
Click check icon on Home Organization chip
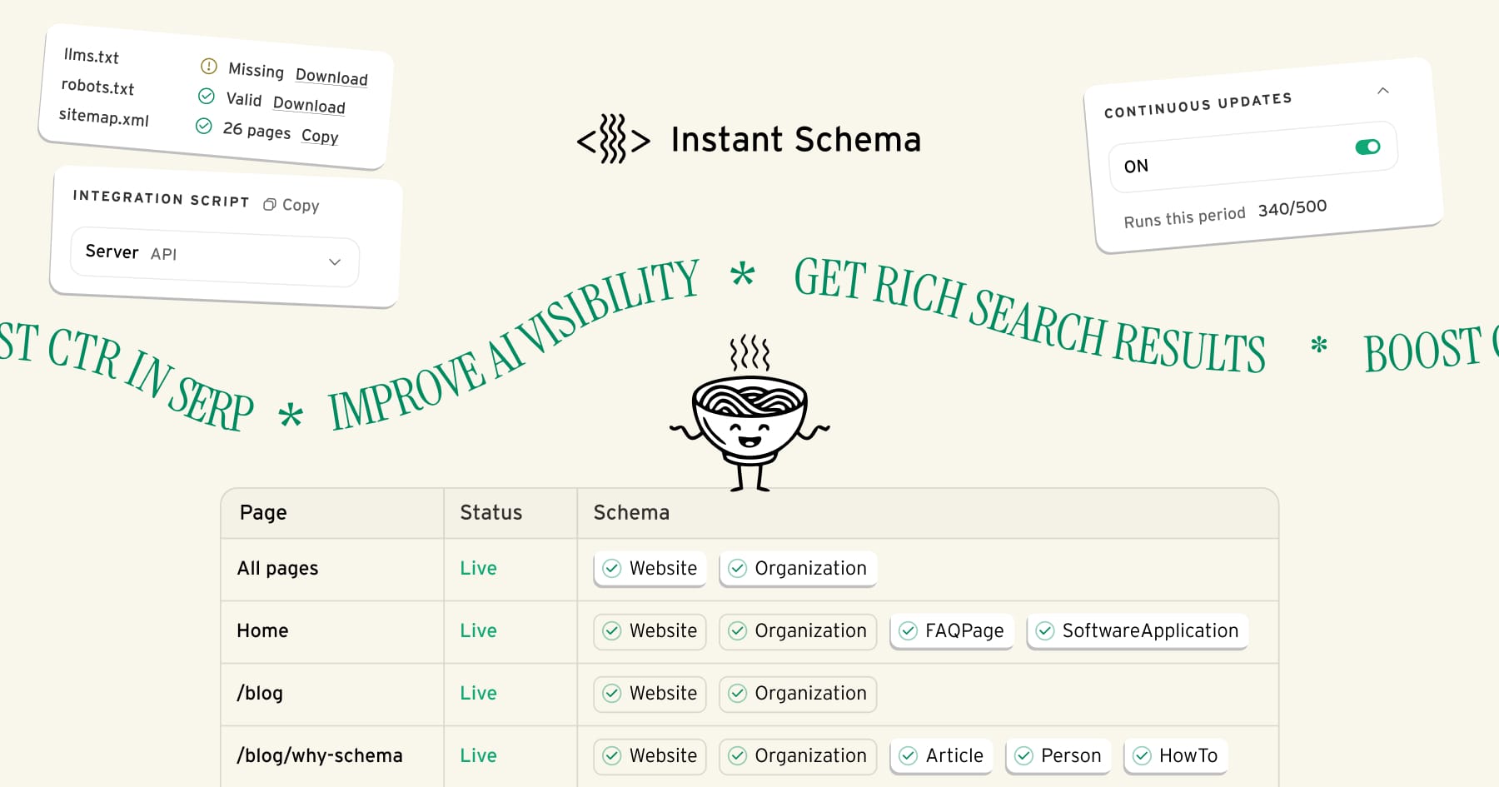(737, 630)
